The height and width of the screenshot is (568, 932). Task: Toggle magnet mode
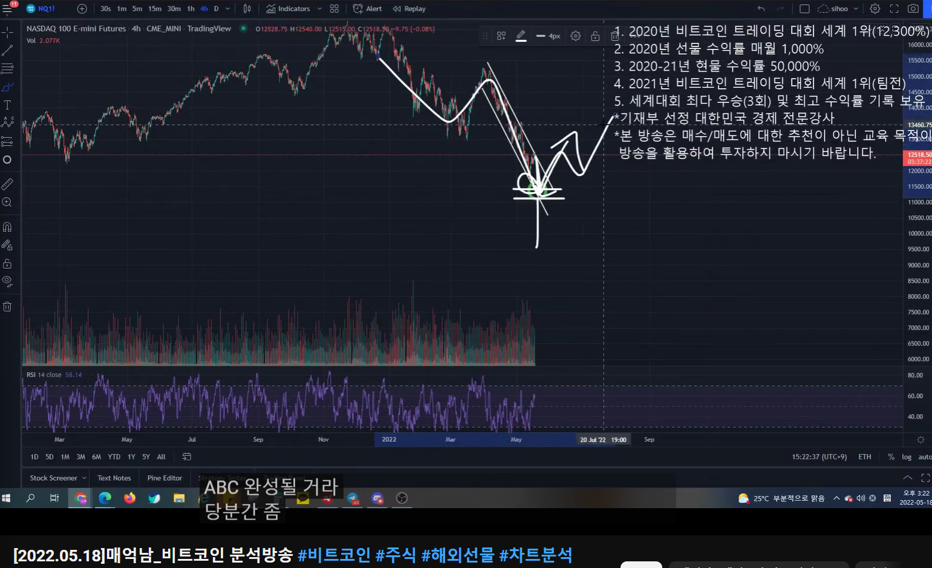click(7, 227)
